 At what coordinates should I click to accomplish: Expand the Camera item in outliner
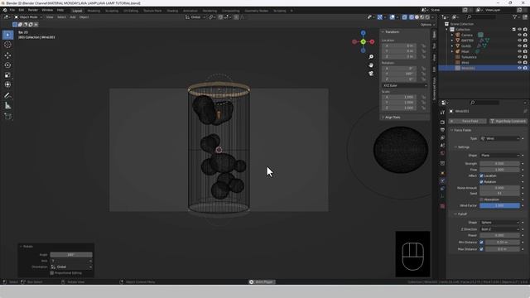click(452, 35)
